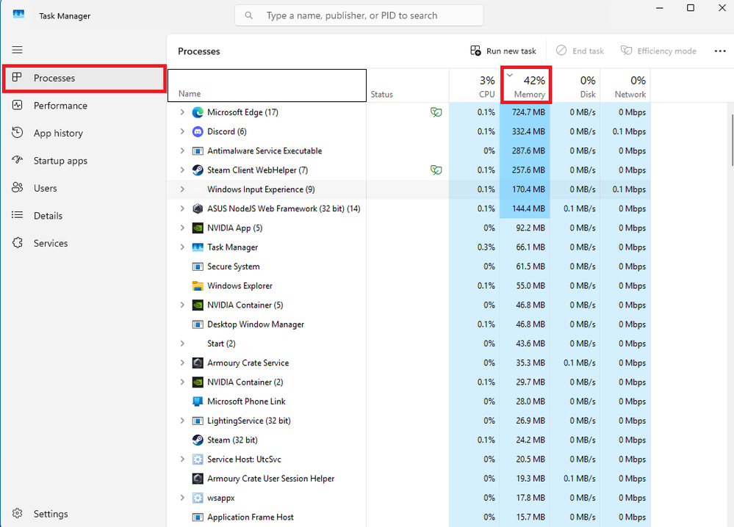Sort processes by CPU column header
The image size is (734, 527).
(474, 86)
